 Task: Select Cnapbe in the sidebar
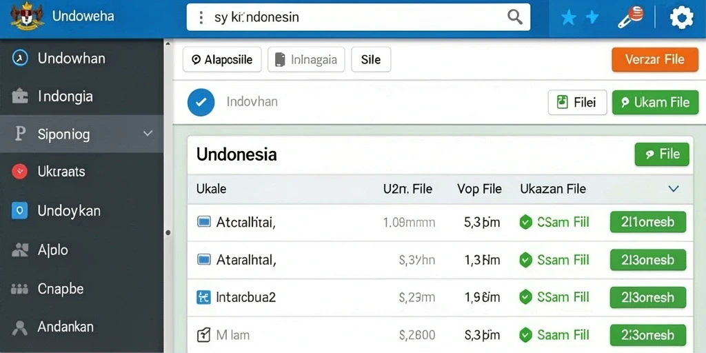[x=81, y=289]
